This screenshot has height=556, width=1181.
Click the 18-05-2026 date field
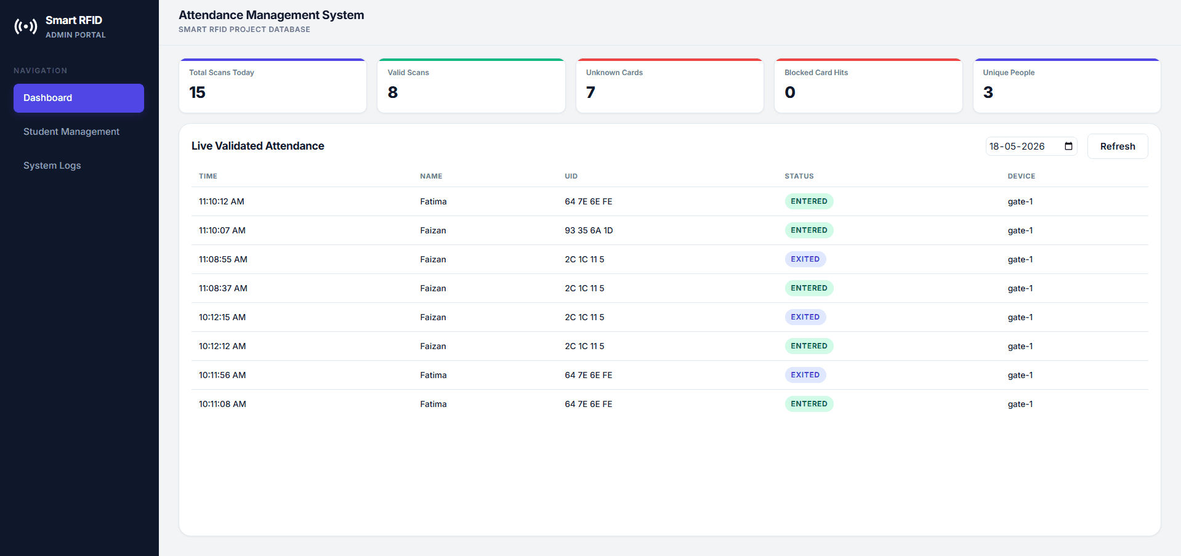[1031, 147]
